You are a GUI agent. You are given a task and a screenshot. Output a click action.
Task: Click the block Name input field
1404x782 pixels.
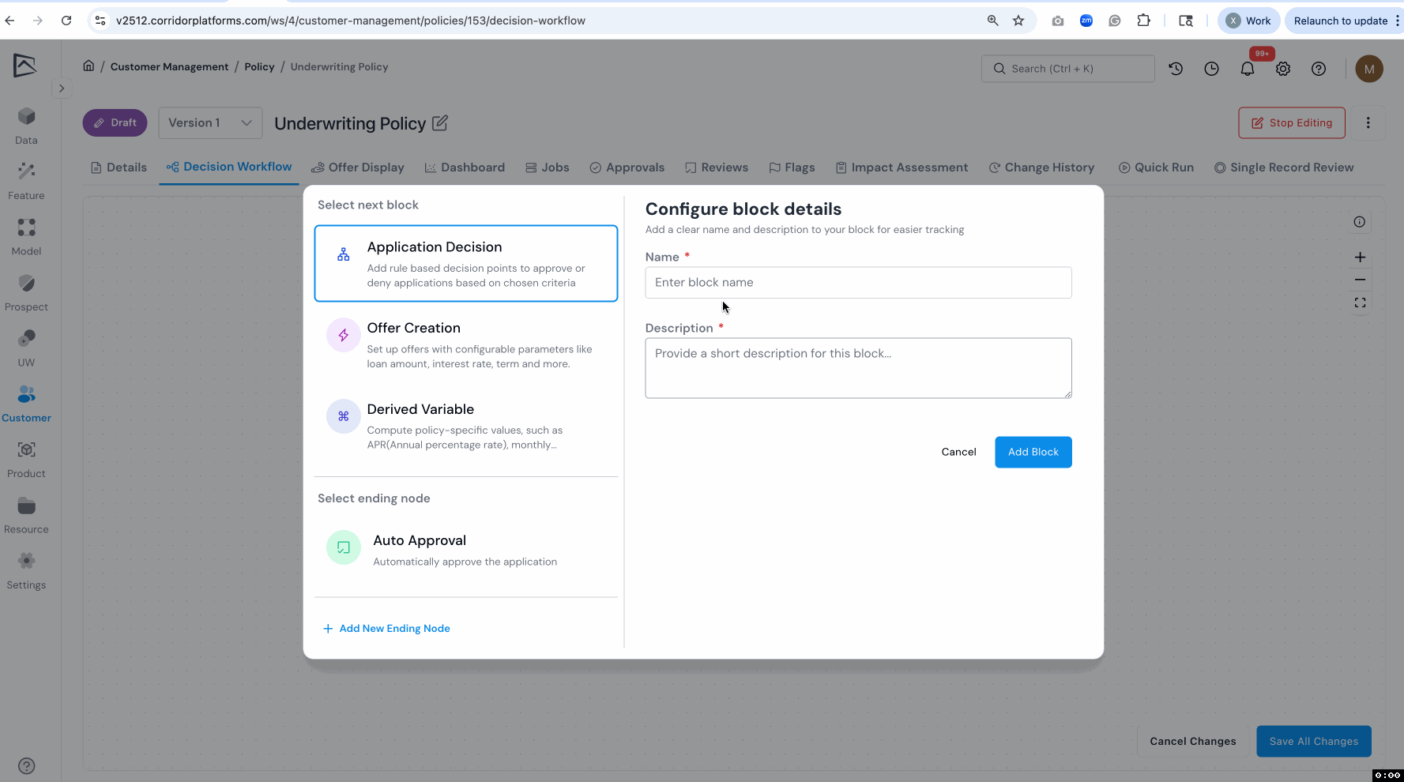pyautogui.click(x=858, y=283)
